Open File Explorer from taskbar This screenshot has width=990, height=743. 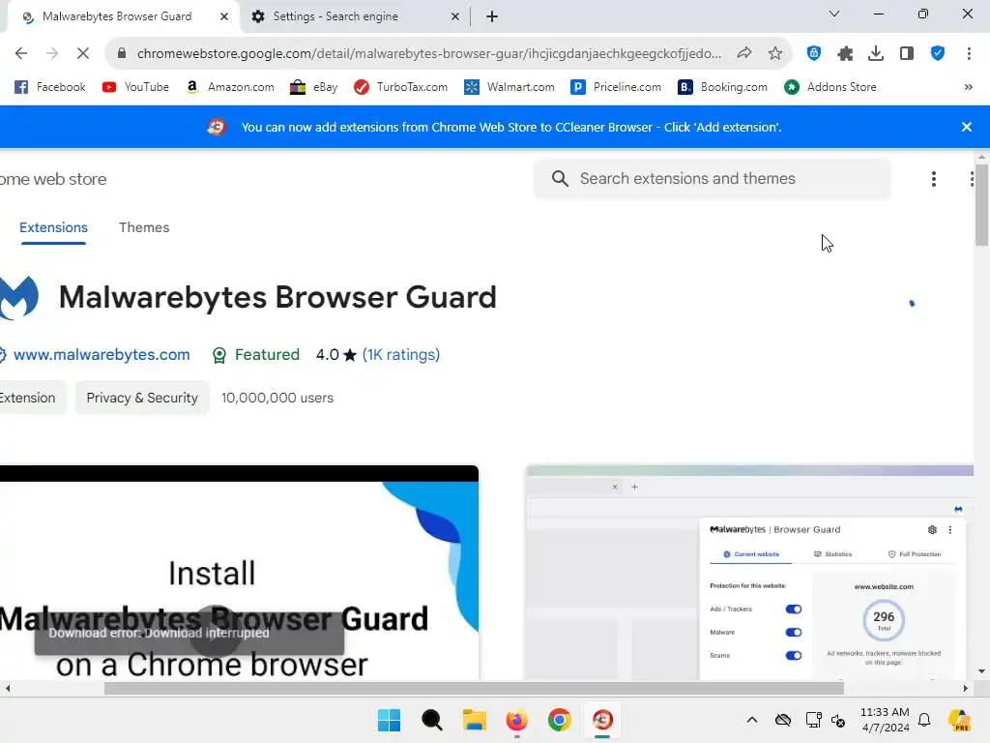pyautogui.click(x=474, y=720)
